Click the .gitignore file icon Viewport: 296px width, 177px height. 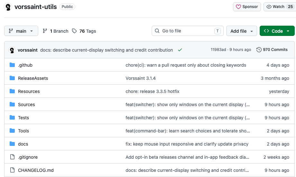(x=12, y=157)
